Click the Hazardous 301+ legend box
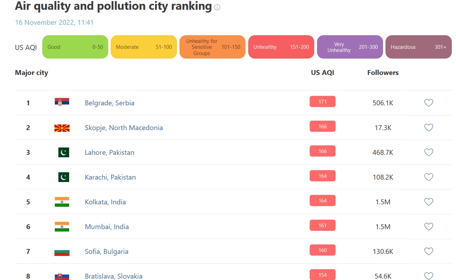This screenshot has height=280, width=456. click(418, 47)
